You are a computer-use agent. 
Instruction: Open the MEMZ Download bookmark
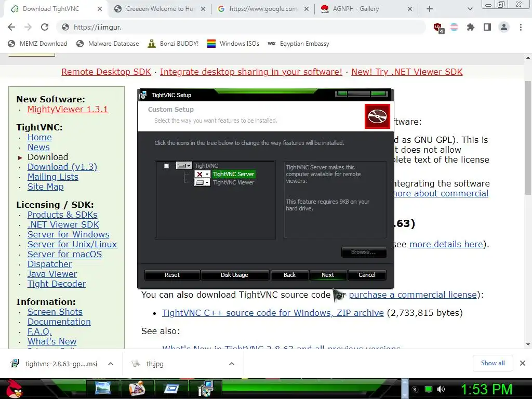click(37, 44)
